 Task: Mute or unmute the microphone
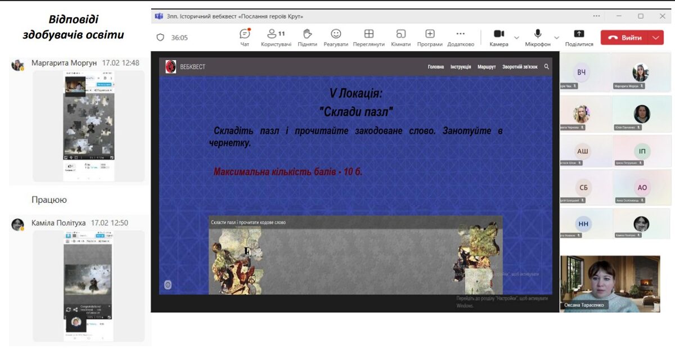538,34
